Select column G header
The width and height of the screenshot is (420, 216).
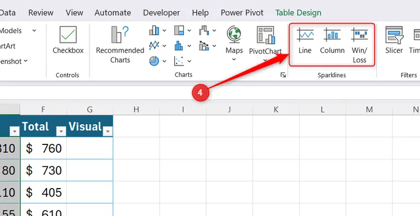click(x=90, y=110)
